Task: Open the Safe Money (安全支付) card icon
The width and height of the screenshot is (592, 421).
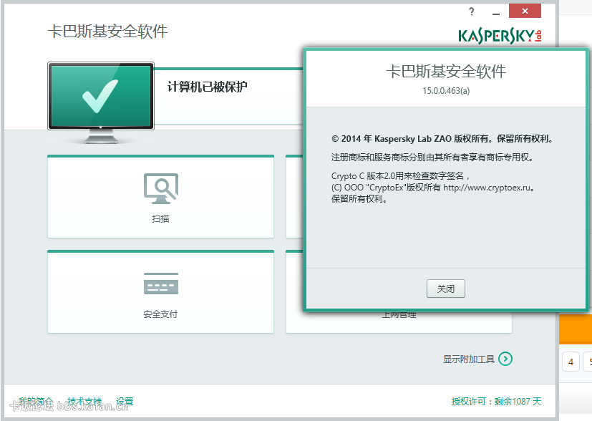Action: pos(161,284)
